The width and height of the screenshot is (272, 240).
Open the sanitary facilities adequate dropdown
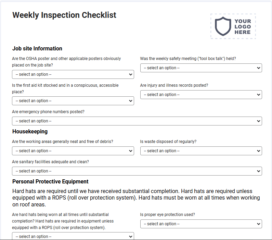point(137,171)
